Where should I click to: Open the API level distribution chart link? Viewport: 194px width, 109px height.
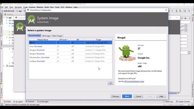pos(134,81)
